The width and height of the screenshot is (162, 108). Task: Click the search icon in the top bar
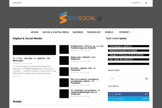pyautogui.click(x=146, y=3)
